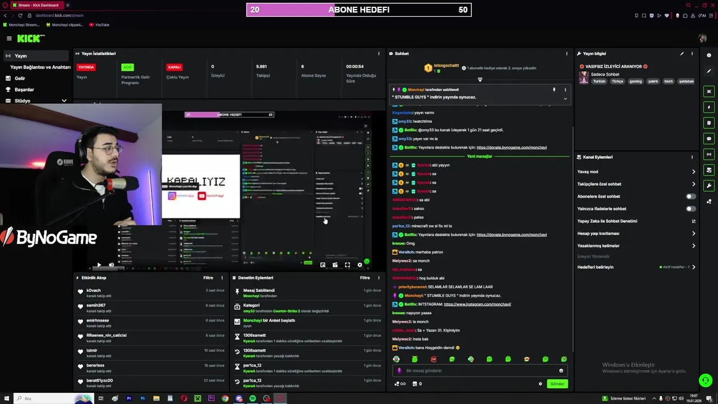
Task: Open Etkinlik Akışı three-dot menu
Action: [222, 278]
